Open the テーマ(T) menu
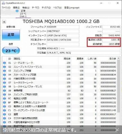This screenshot has height=134, width=122. (x=35, y=8)
